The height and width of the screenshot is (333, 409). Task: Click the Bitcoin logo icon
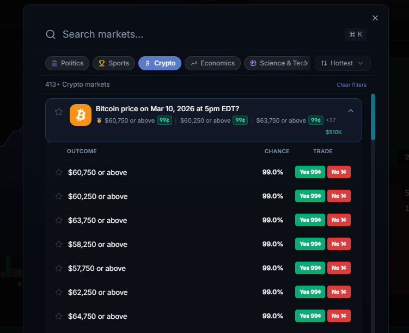click(81, 115)
